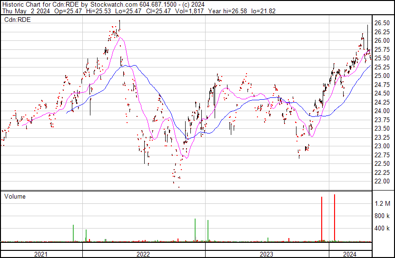
Task: Select the 2021 year label on timeline
Action: (x=41, y=254)
